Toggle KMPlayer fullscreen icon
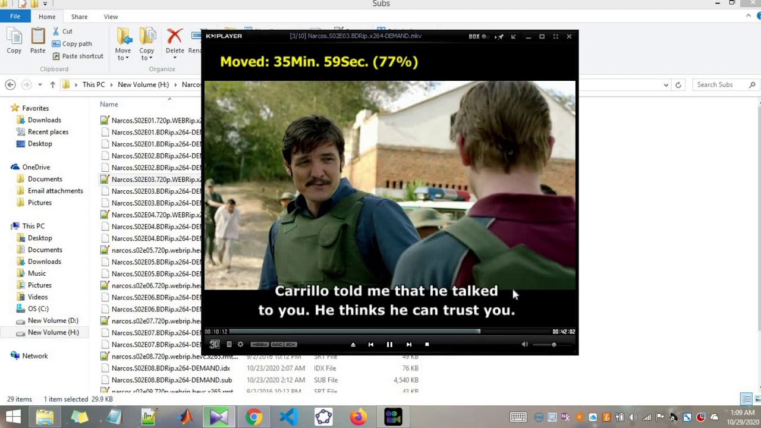Image resolution: width=761 pixels, height=428 pixels. point(555,36)
